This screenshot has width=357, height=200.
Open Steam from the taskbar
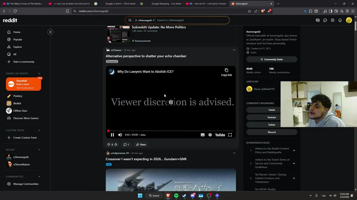184,196
